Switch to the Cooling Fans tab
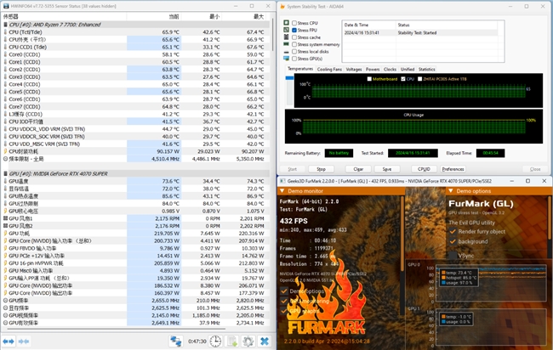 (x=329, y=70)
